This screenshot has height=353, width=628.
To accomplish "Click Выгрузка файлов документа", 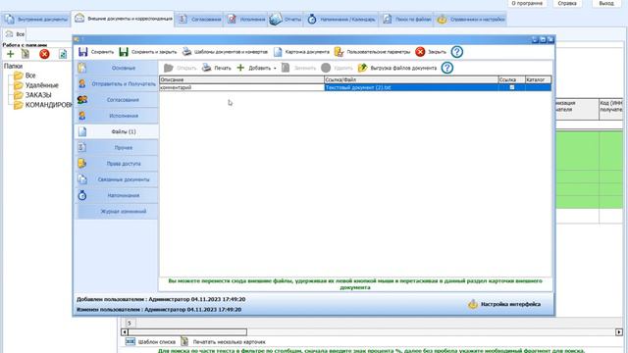I will click(396, 68).
